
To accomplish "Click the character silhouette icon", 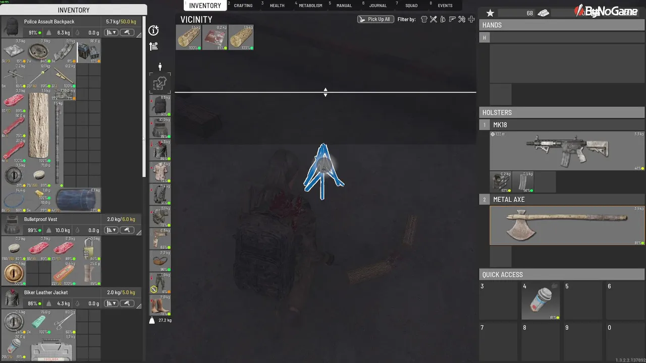I will click(160, 67).
